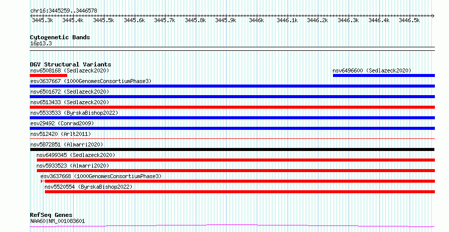Viewport: 449px width, 232px height.
Task: Open the nsv6496600 (Sedlazeck2020) variant label
Action: tap(372, 70)
